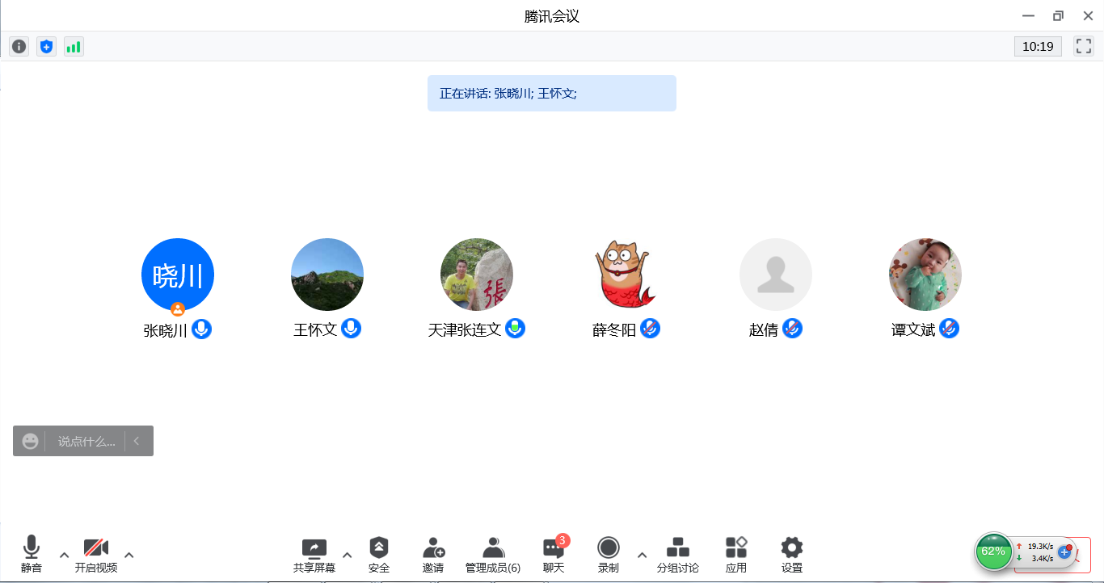Viewport: 1104px width, 583px height.
Task: Toggle 静音 to mute your microphone
Action: point(31,553)
